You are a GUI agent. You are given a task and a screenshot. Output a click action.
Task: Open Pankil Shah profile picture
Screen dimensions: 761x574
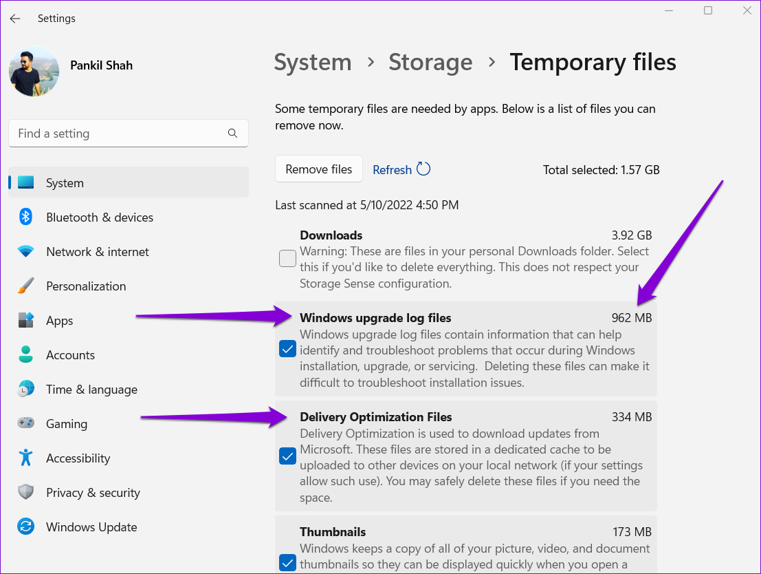[34, 72]
